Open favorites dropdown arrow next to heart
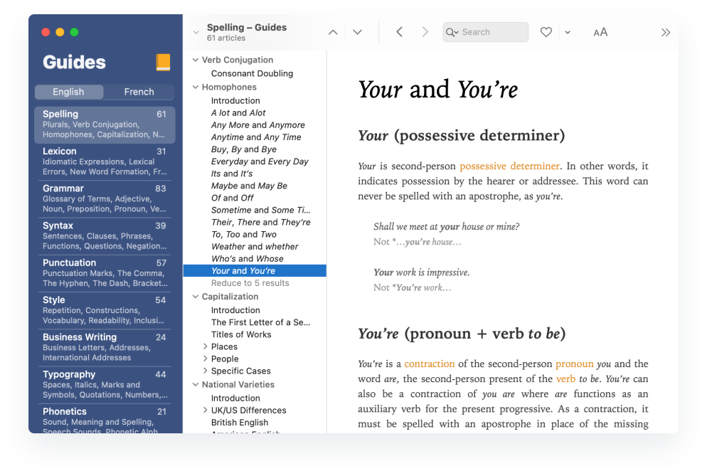This screenshot has width=707, height=476. (567, 32)
